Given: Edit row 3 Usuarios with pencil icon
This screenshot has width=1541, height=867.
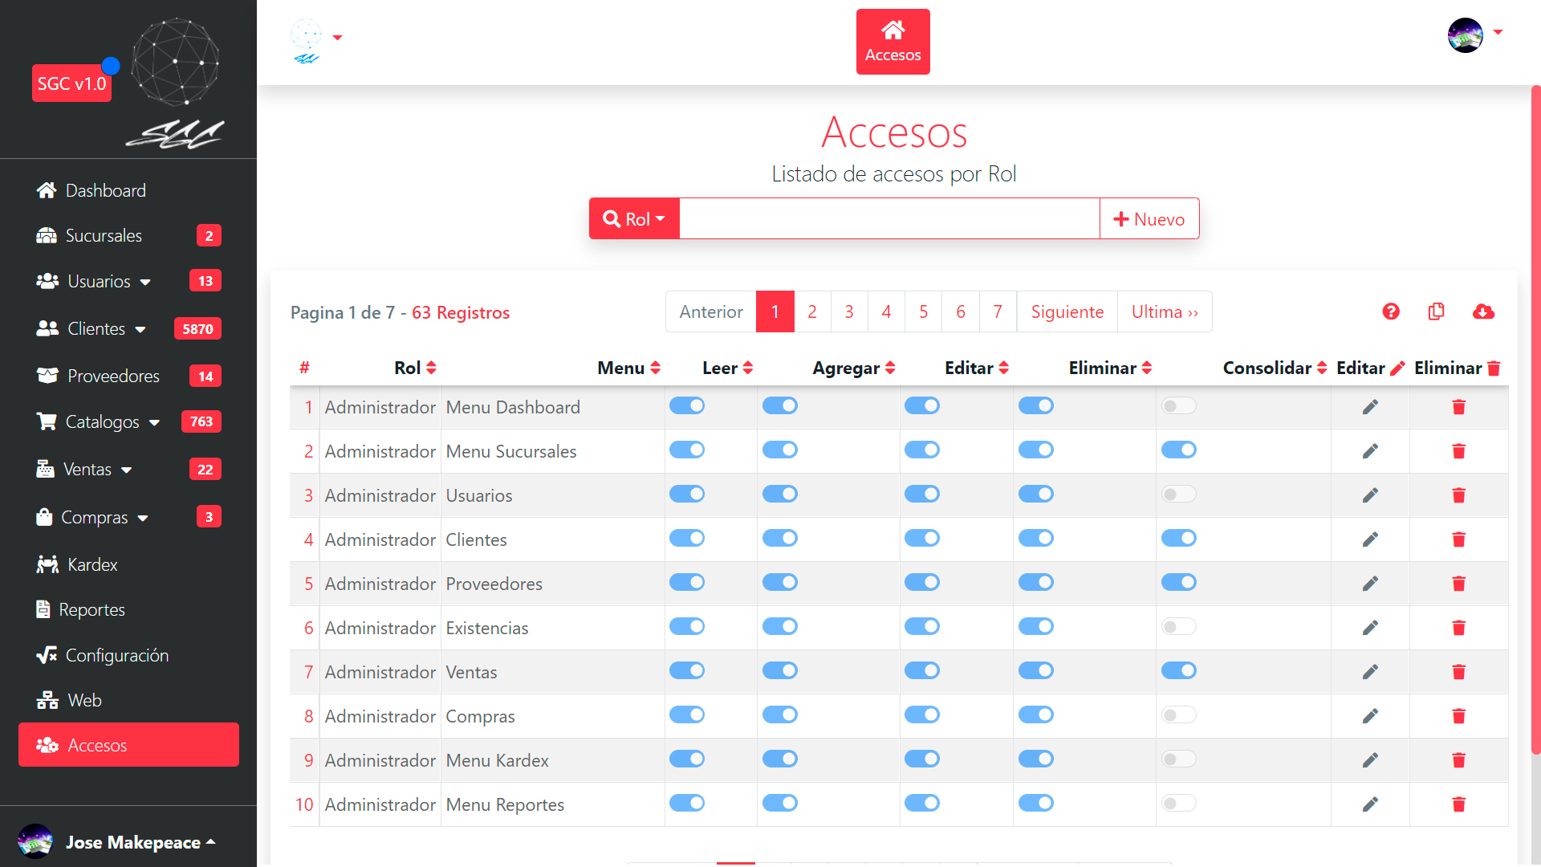Looking at the screenshot, I should click(x=1370, y=495).
